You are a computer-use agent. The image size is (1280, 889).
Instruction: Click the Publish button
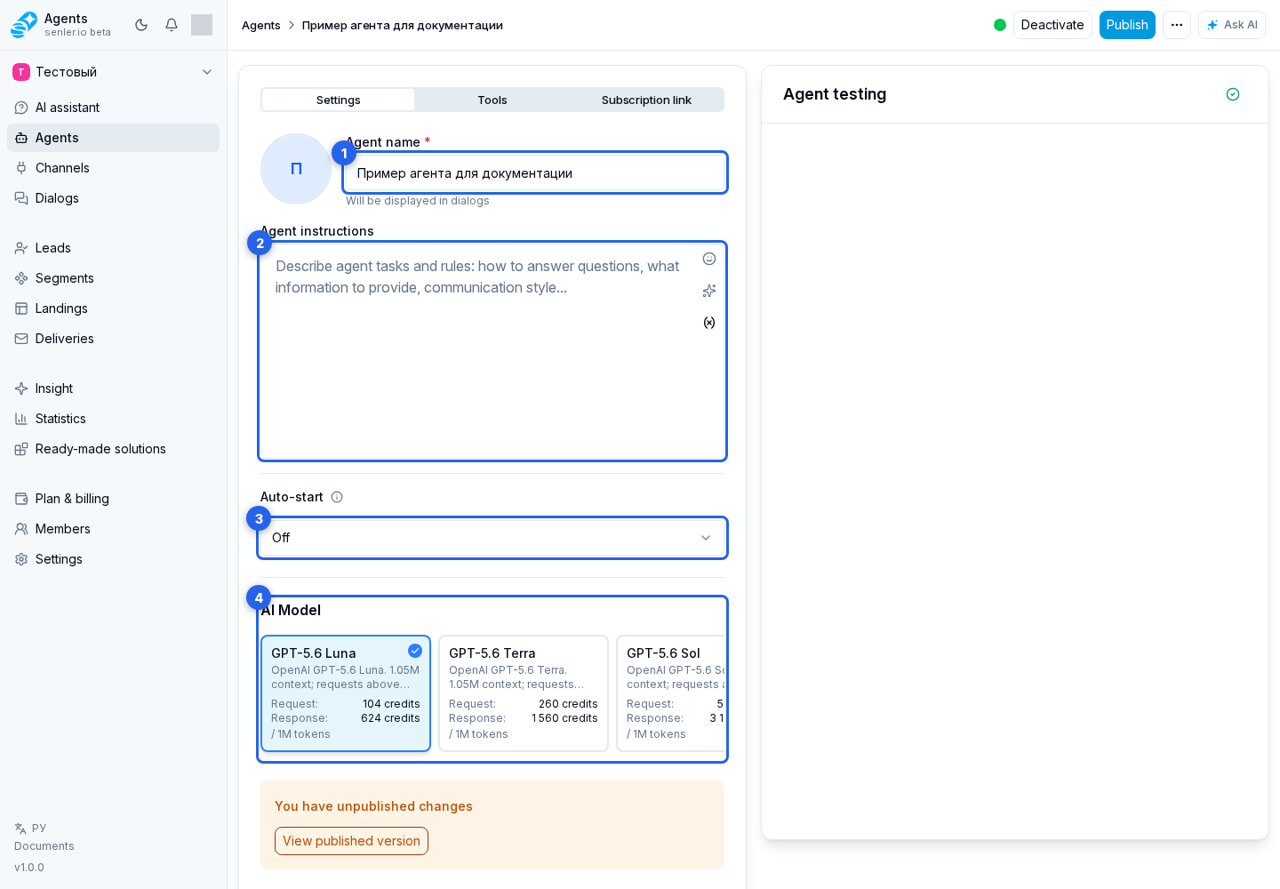pos(1127,25)
